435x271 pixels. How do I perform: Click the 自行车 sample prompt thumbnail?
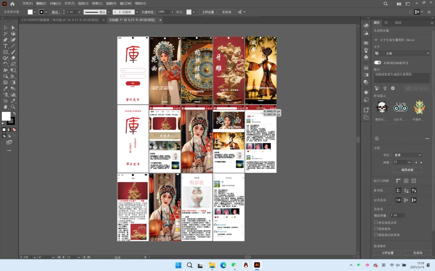[400, 107]
